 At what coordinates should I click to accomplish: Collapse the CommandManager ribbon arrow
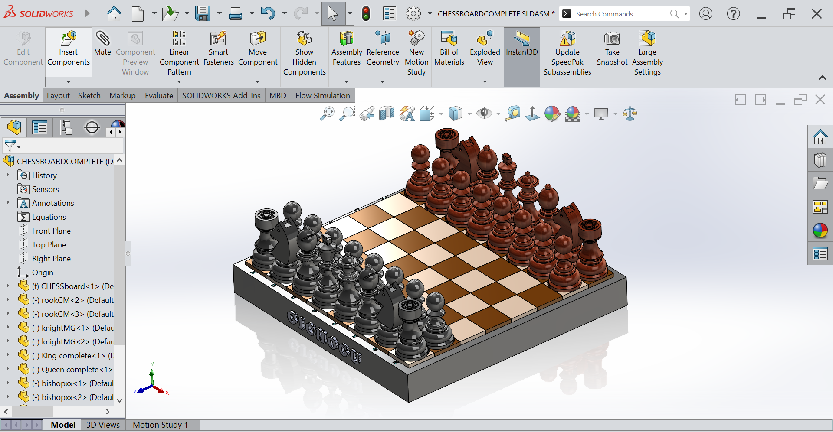(x=822, y=78)
